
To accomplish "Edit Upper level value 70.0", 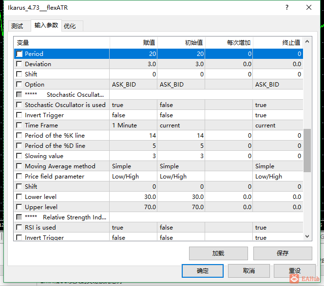I will (133, 207).
